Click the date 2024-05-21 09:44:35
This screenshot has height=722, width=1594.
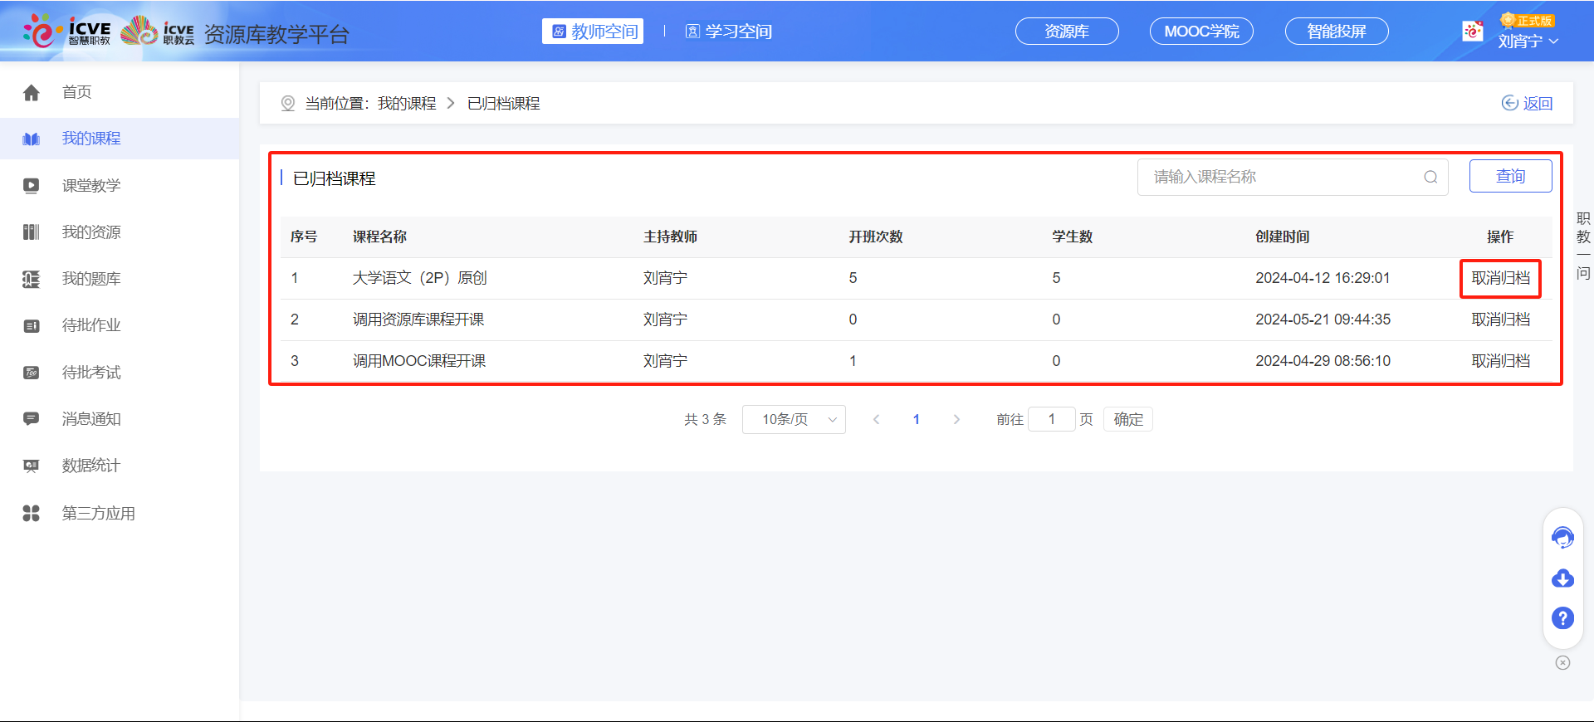(1323, 320)
